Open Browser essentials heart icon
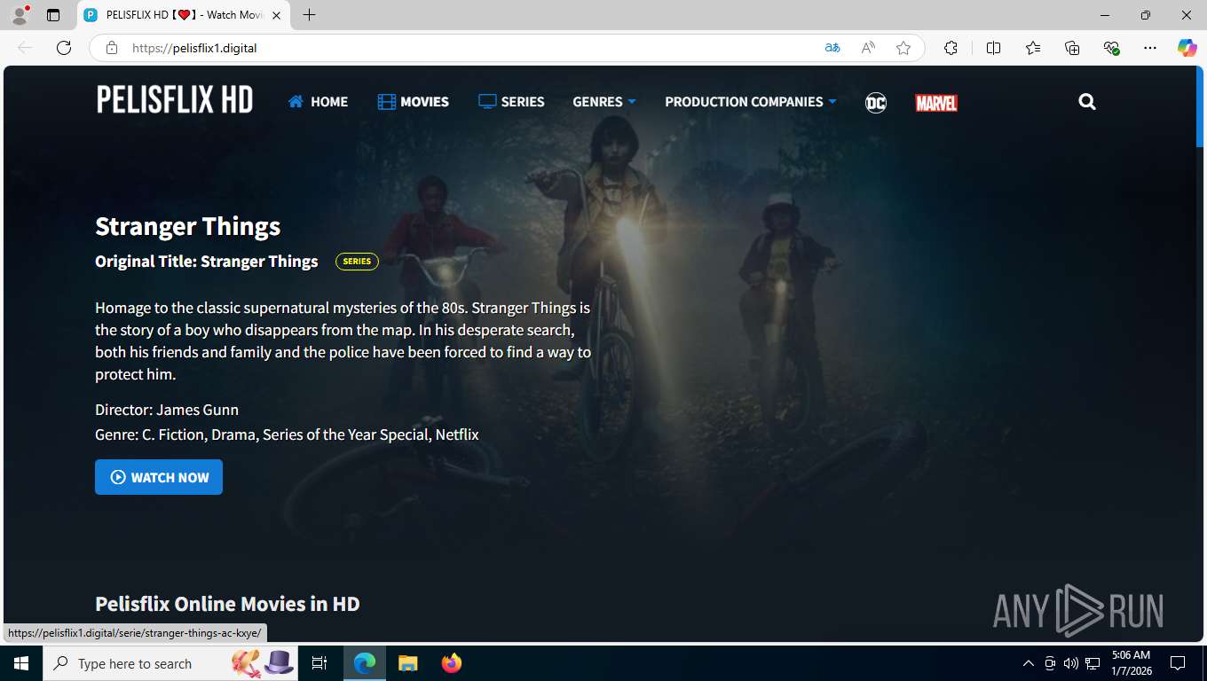This screenshot has width=1207, height=681. 1111,48
